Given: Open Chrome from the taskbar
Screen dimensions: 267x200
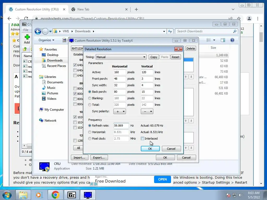Looking at the screenshot, I should [x=55, y=195].
